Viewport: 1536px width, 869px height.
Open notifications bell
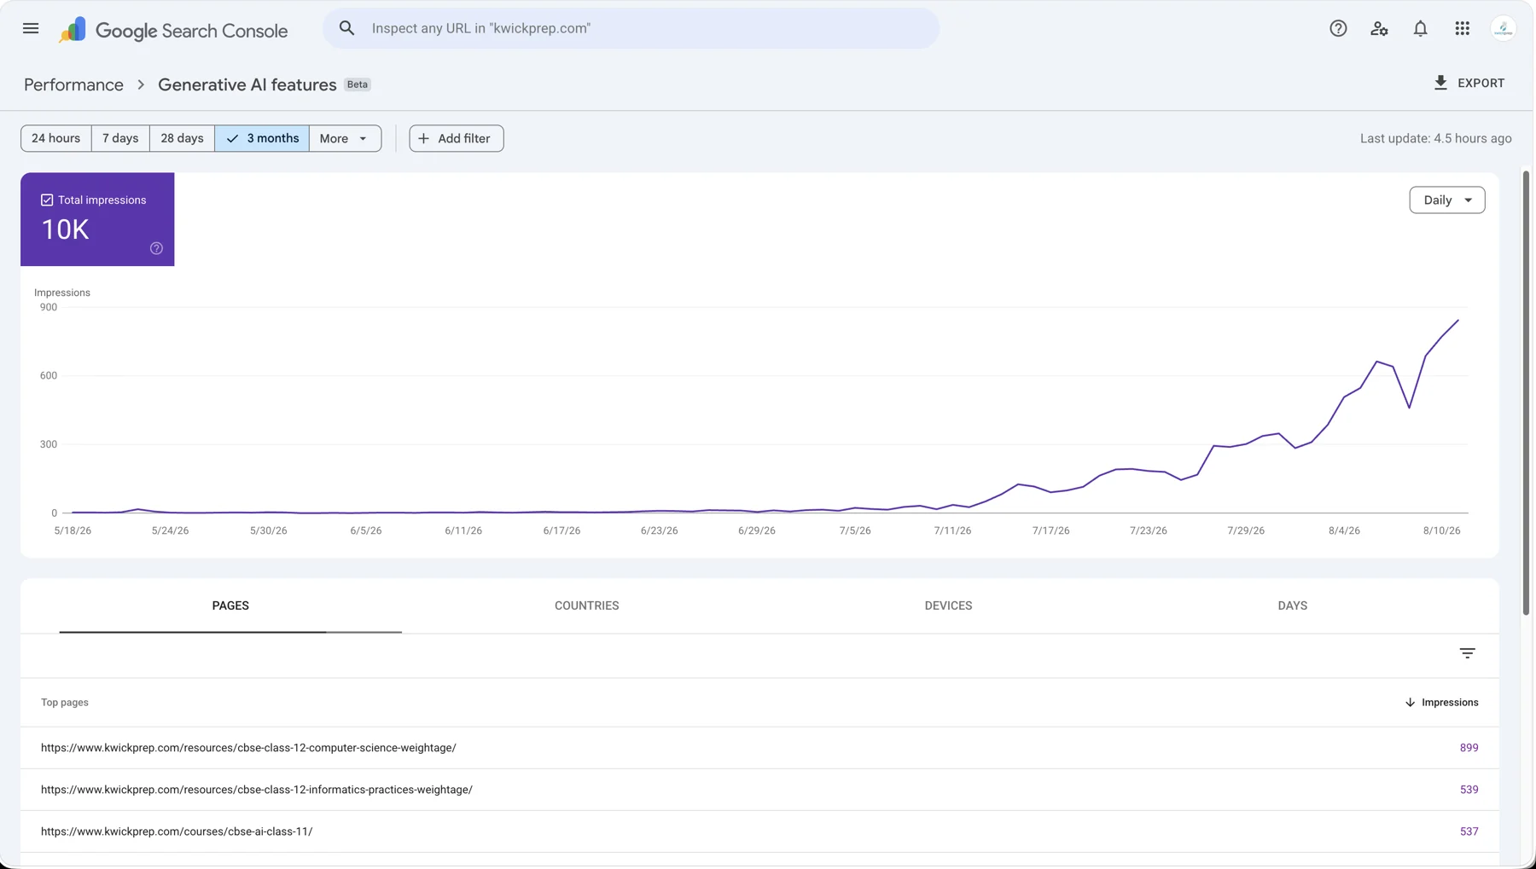[x=1420, y=28]
